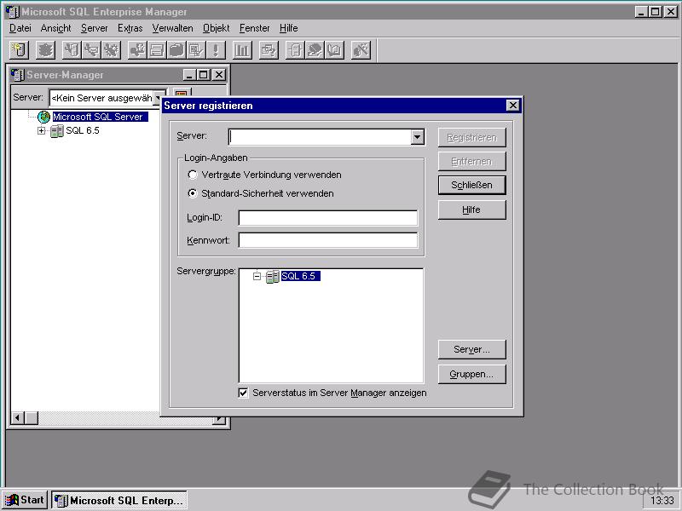Screen dimensions: 682x511
Task: Close the Server registrieren dialog
Action: 513,106
